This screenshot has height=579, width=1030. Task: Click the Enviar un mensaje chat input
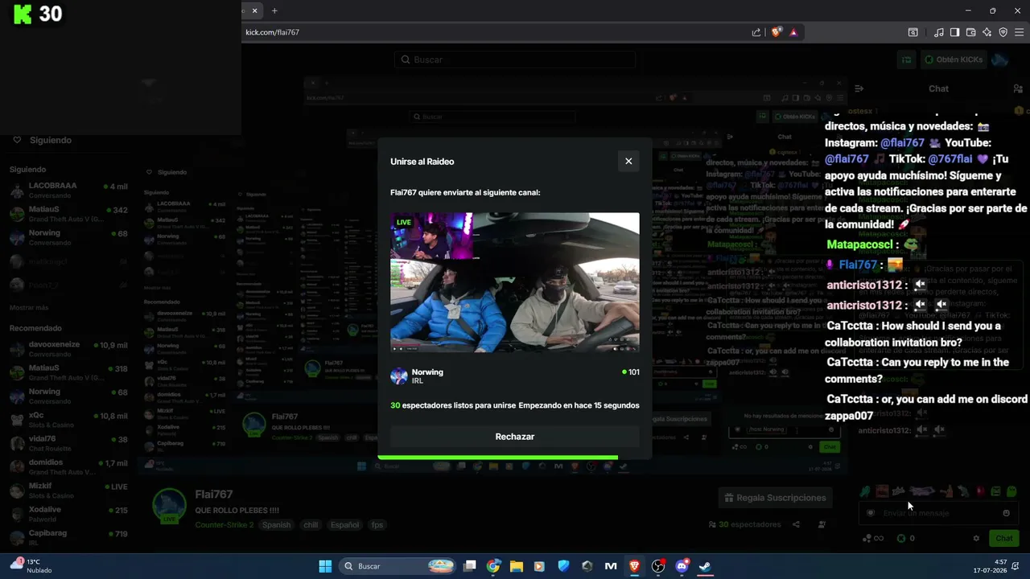click(938, 513)
